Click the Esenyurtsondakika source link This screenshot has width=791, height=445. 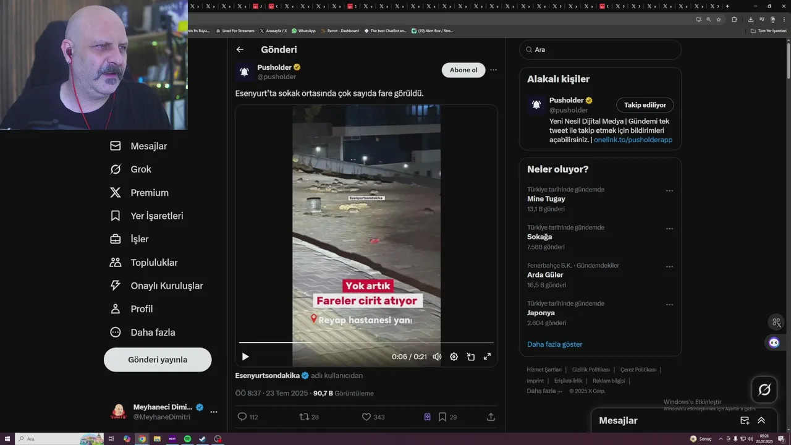[x=268, y=376]
